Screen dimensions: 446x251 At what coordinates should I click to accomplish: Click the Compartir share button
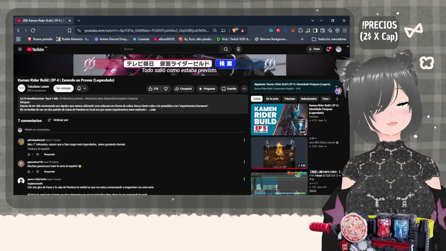(183, 89)
